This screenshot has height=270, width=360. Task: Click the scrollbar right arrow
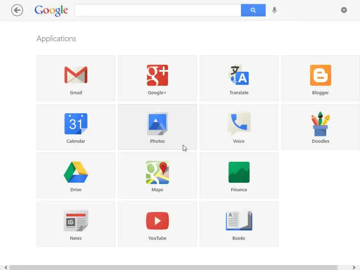coord(354,268)
